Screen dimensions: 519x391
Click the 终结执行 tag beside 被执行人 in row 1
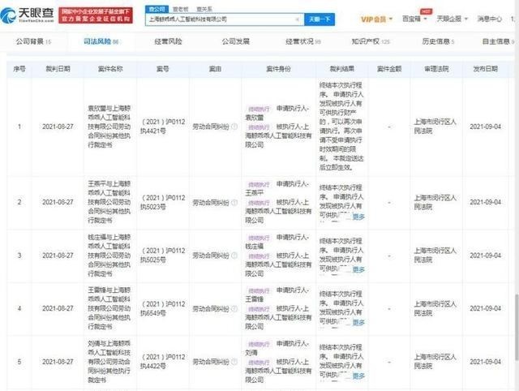pos(259,127)
